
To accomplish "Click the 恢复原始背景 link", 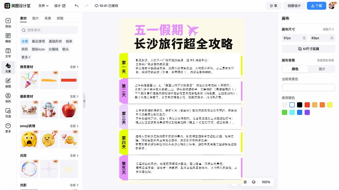I will click(325, 60).
